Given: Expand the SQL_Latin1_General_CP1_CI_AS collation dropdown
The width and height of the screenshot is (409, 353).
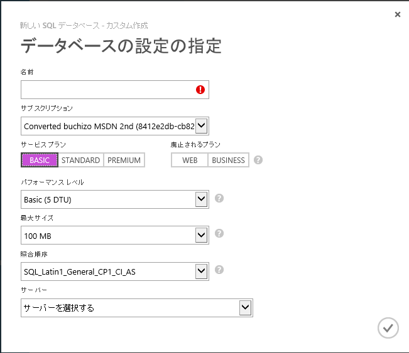Looking at the screenshot, I should coord(201,271).
